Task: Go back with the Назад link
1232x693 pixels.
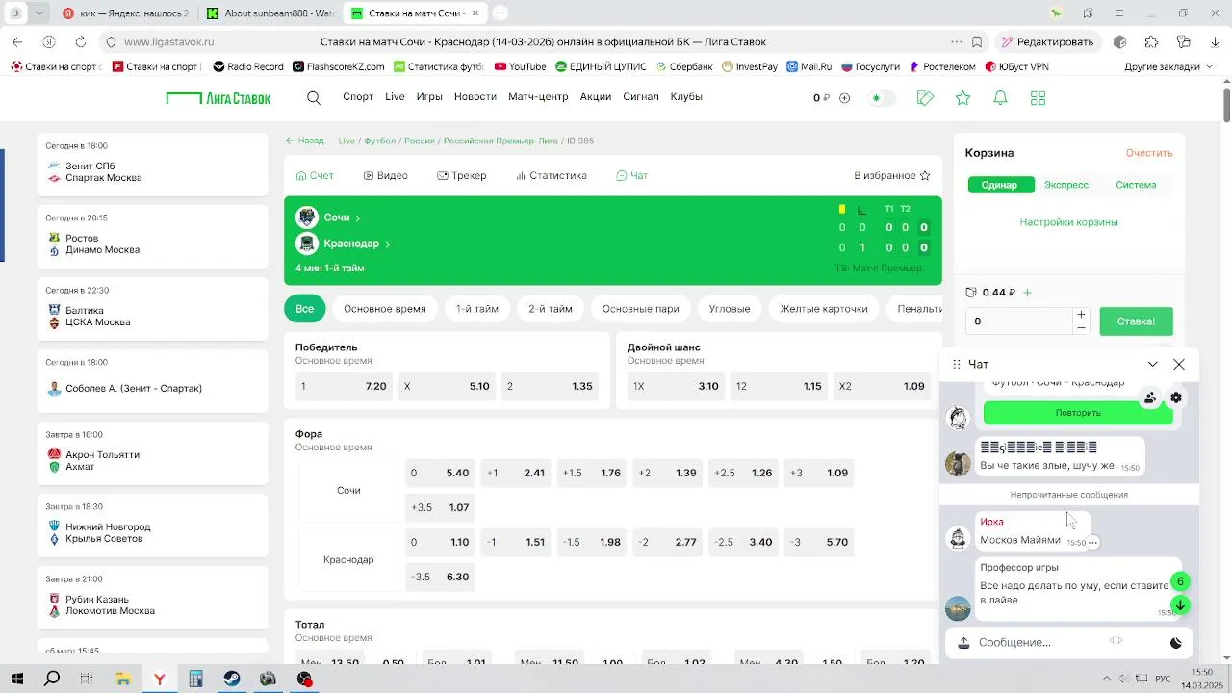Action: click(x=304, y=141)
